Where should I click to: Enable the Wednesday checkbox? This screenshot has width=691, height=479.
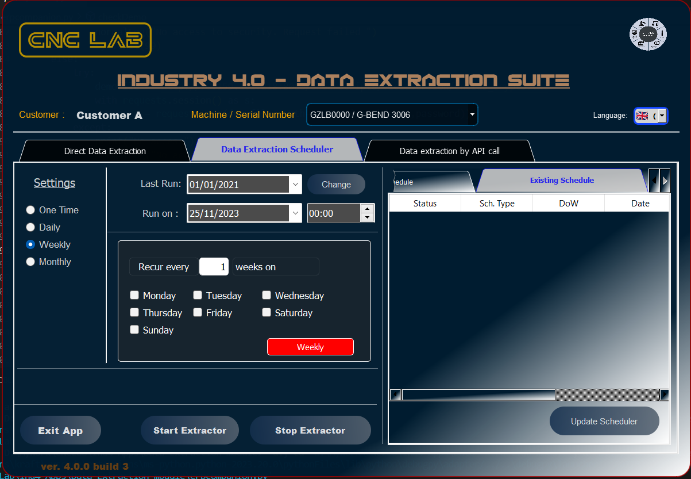(267, 296)
